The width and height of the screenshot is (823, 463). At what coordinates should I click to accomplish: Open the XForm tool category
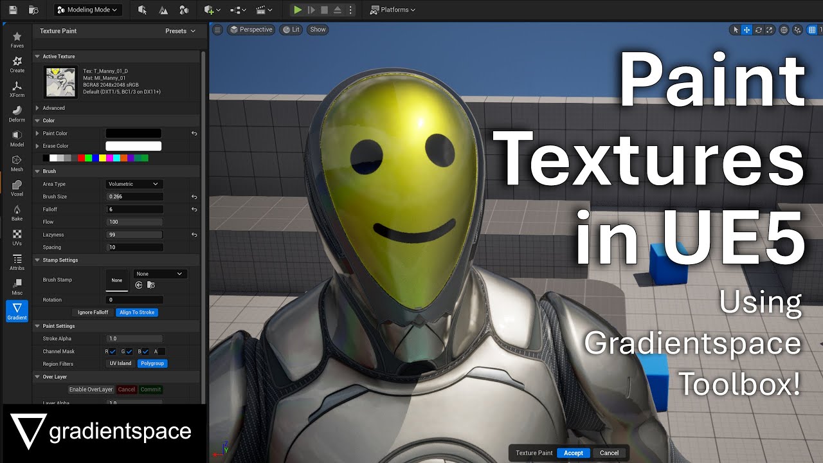click(17, 89)
